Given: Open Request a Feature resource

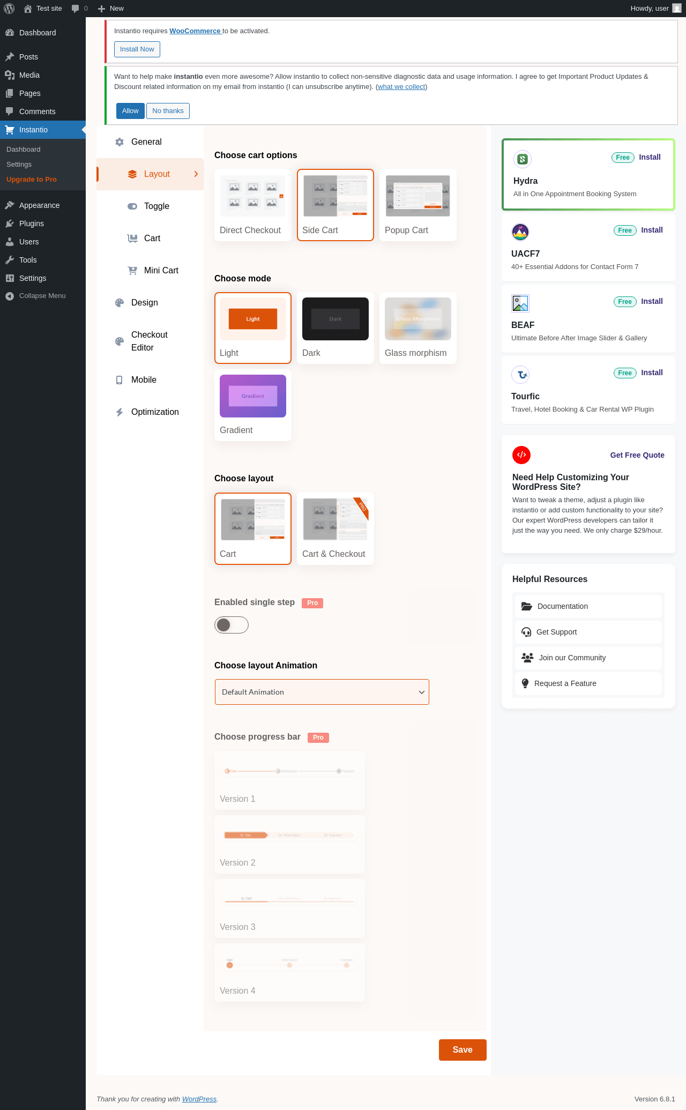Looking at the screenshot, I should pyautogui.click(x=588, y=683).
